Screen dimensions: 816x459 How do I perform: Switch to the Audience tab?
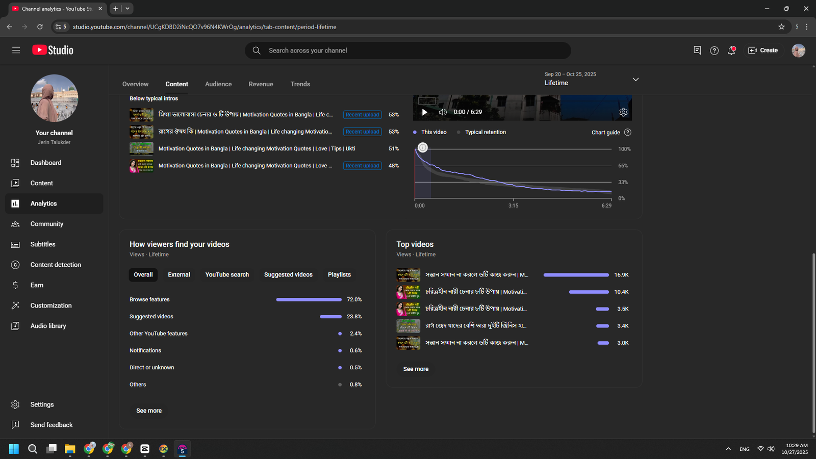(218, 84)
